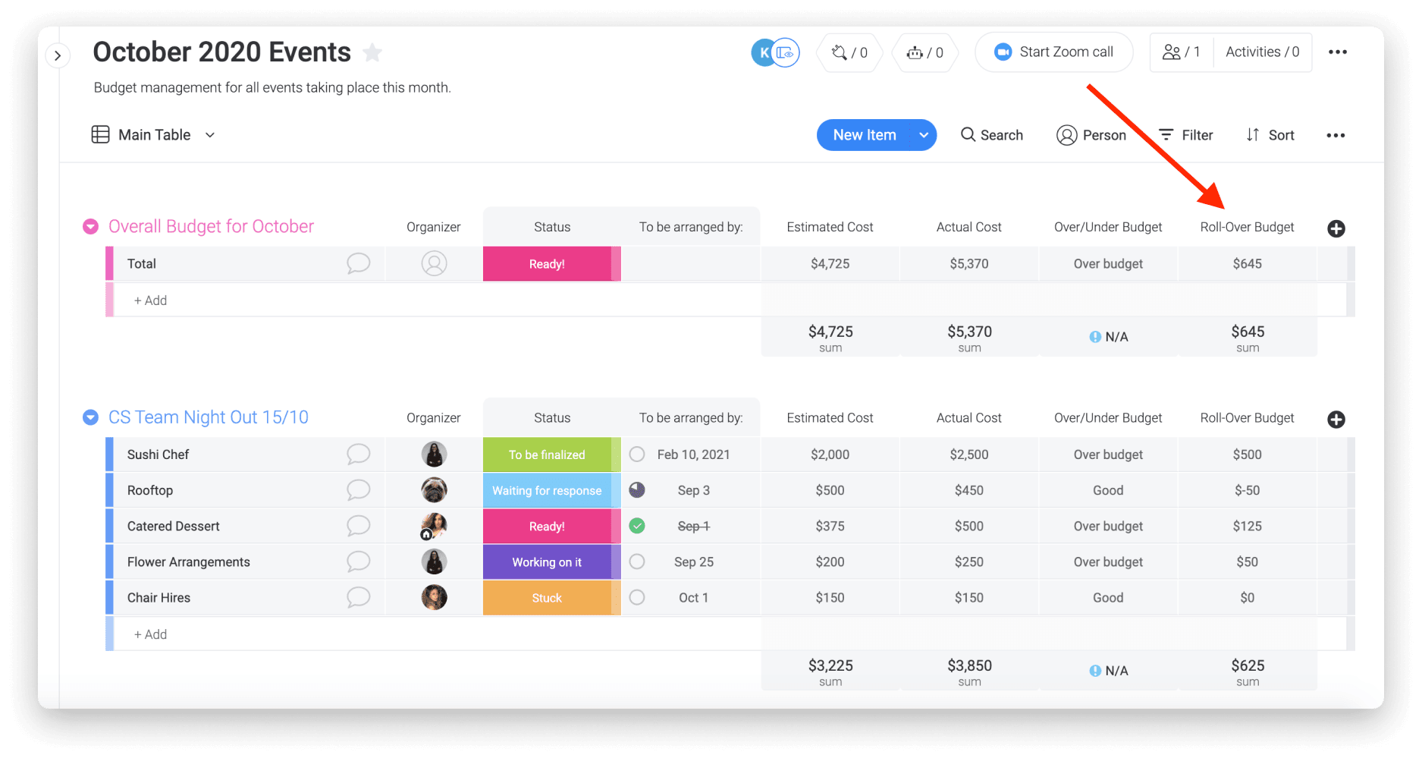Add column in Overall Budget group
The width and height of the screenshot is (1422, 758).
1336,228
